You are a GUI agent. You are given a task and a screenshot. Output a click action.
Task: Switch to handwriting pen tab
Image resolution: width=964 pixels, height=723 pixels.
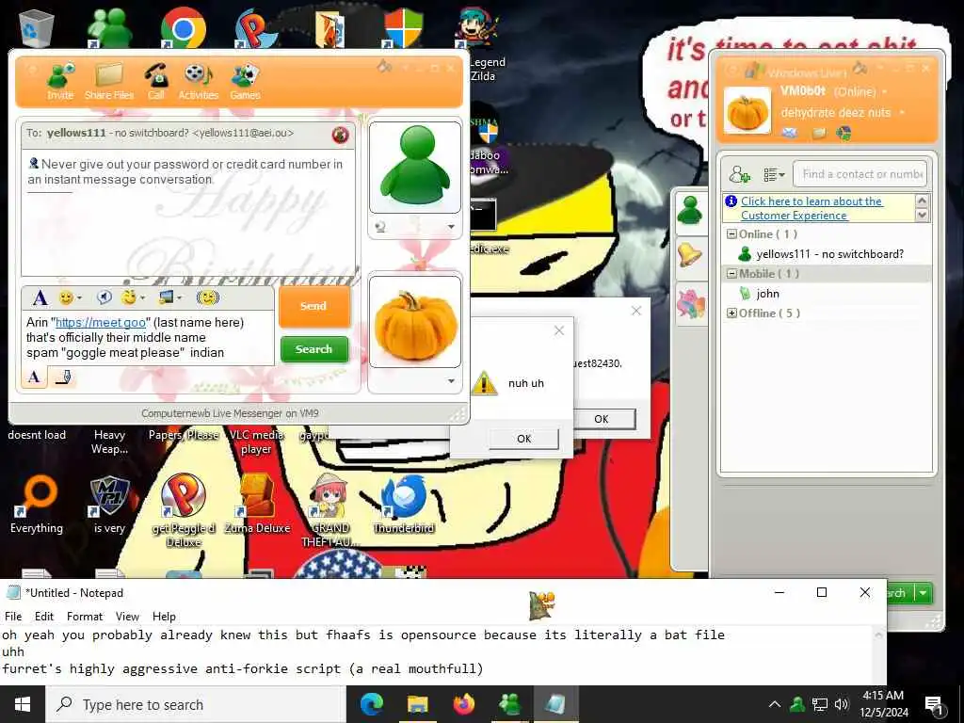click(63, 377)
